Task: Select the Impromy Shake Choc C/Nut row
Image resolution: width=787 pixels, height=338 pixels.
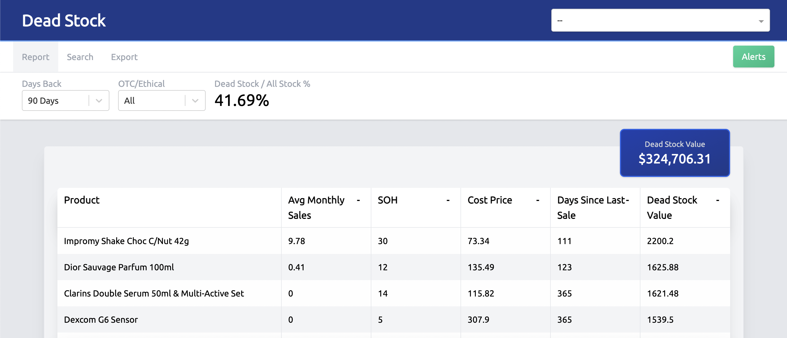Action: pos(126,241)
